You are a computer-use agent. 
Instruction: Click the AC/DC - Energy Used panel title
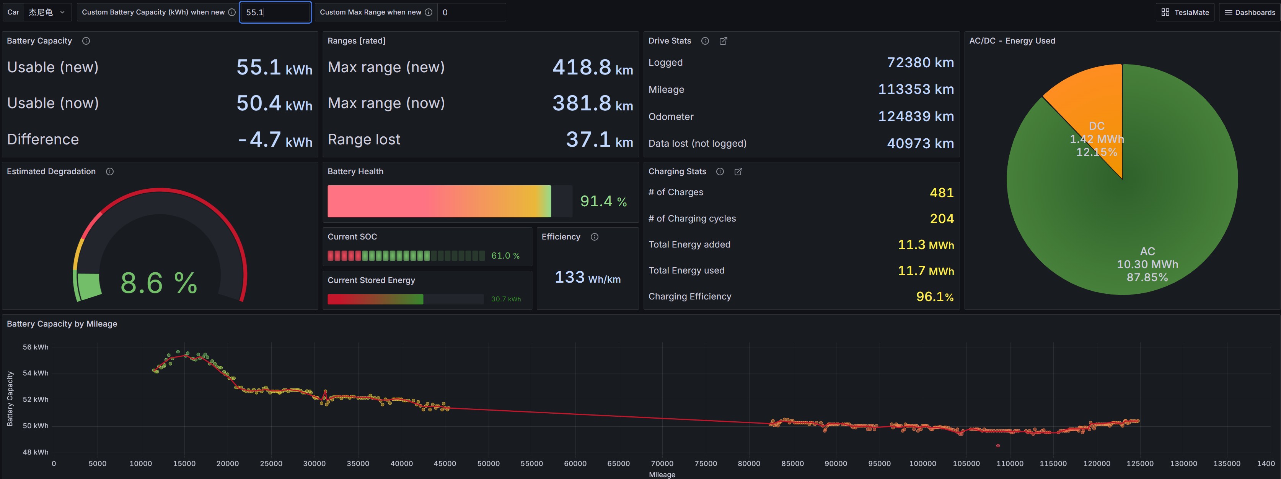tap(1012, 41)
